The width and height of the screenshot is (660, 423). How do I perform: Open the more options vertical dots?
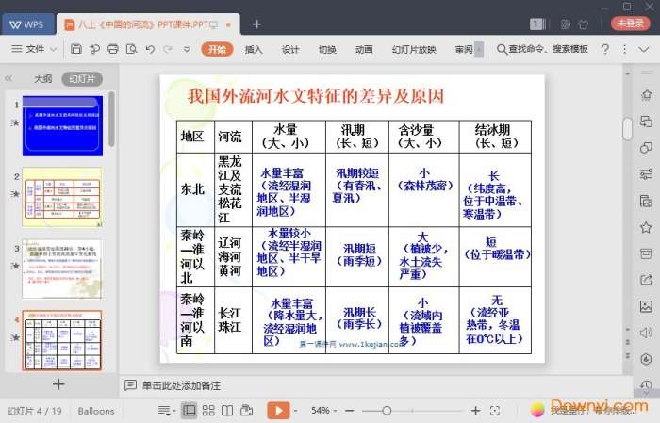click(624, 49)
